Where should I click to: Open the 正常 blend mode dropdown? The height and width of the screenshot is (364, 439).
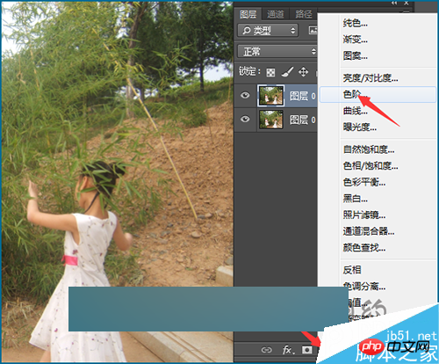pos(277,52)
